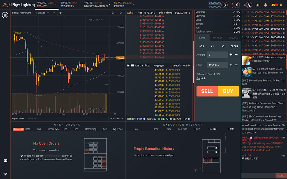Viewport: 287px width, 179px height.
Task: Open SEC Commissioner Peirce news article
Action: 261,118
